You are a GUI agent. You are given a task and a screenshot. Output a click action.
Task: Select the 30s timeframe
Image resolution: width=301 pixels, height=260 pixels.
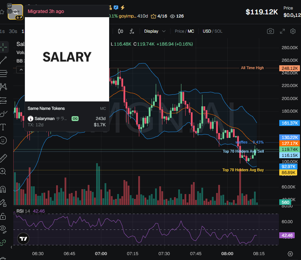(13, 31)
